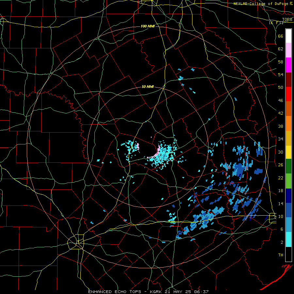The image size is (294, 294).
Task: Select the cyan legend color band
Action: (288, 239)
